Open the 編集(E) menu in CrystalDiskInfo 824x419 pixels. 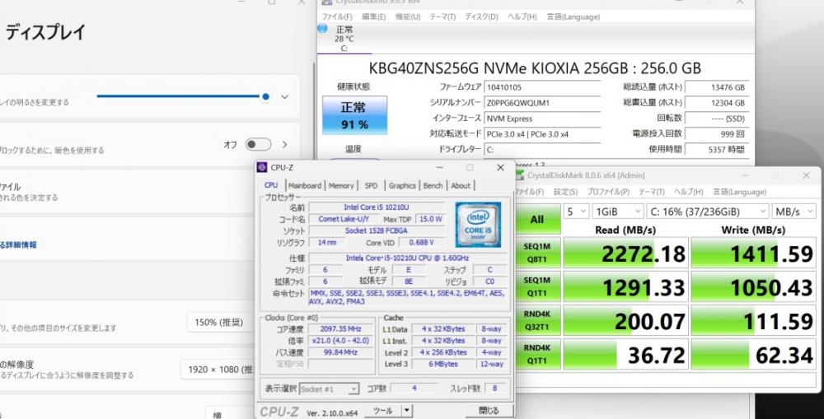click(x=373, y=16)
